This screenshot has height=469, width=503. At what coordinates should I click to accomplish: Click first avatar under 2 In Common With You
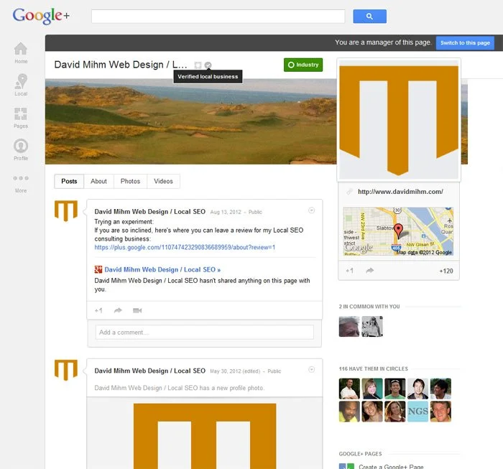click(x=349, y=326)
